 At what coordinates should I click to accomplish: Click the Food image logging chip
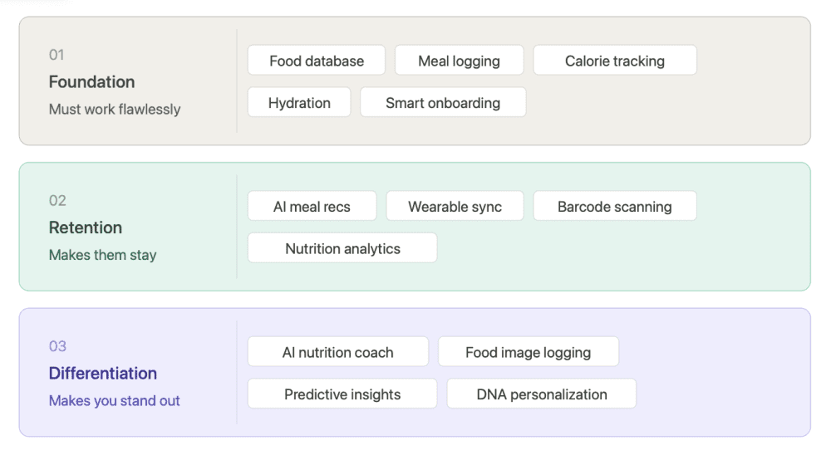[x=529, y=352]
